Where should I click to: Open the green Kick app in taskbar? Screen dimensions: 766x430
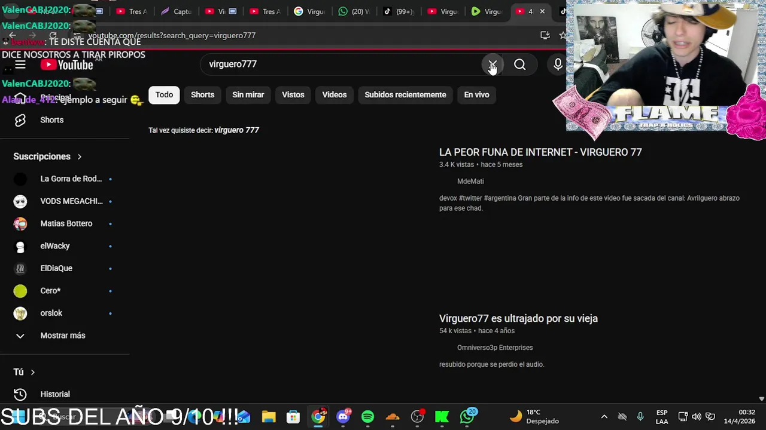(442, 417)
